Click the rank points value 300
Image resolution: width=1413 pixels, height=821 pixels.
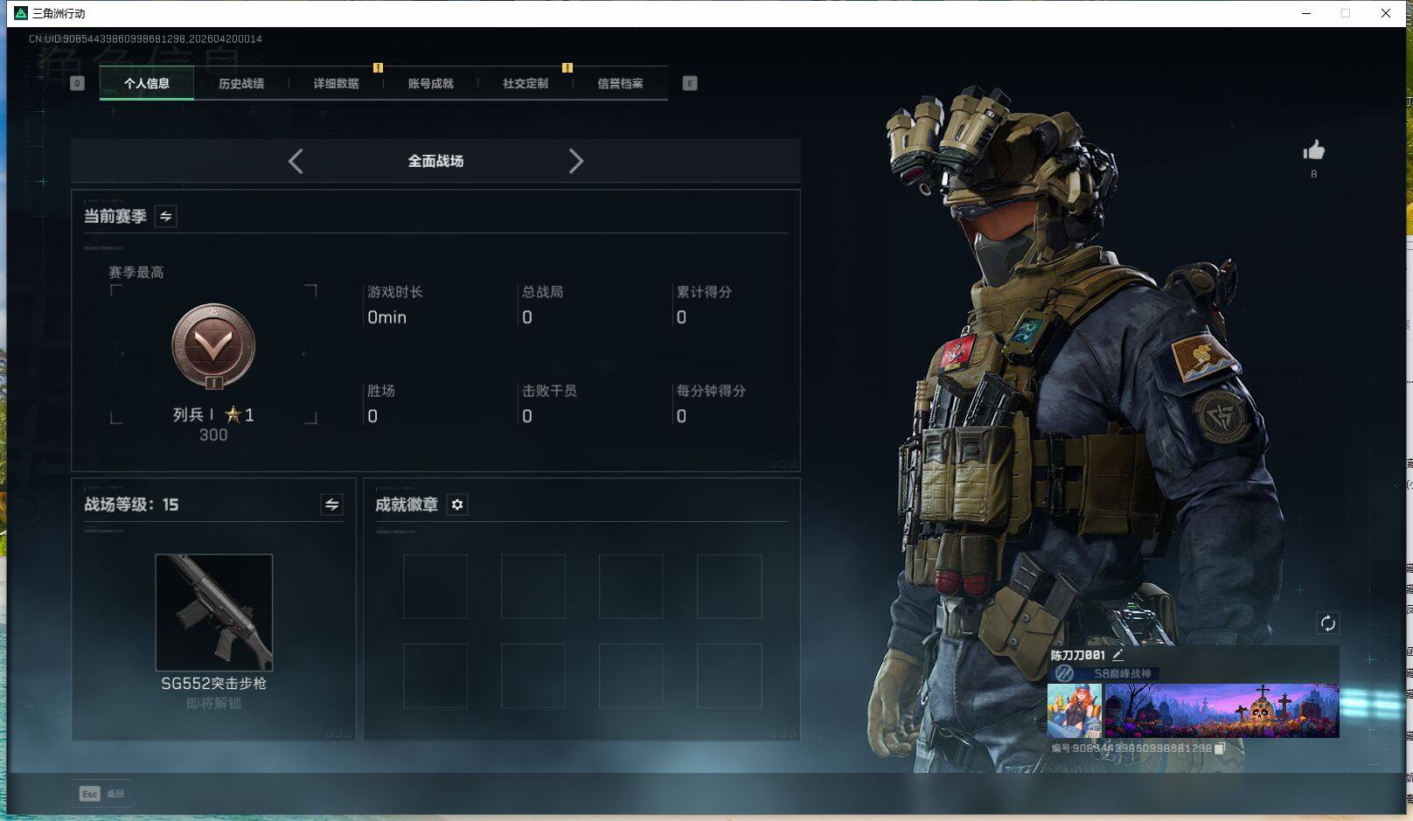click(213, 435)
